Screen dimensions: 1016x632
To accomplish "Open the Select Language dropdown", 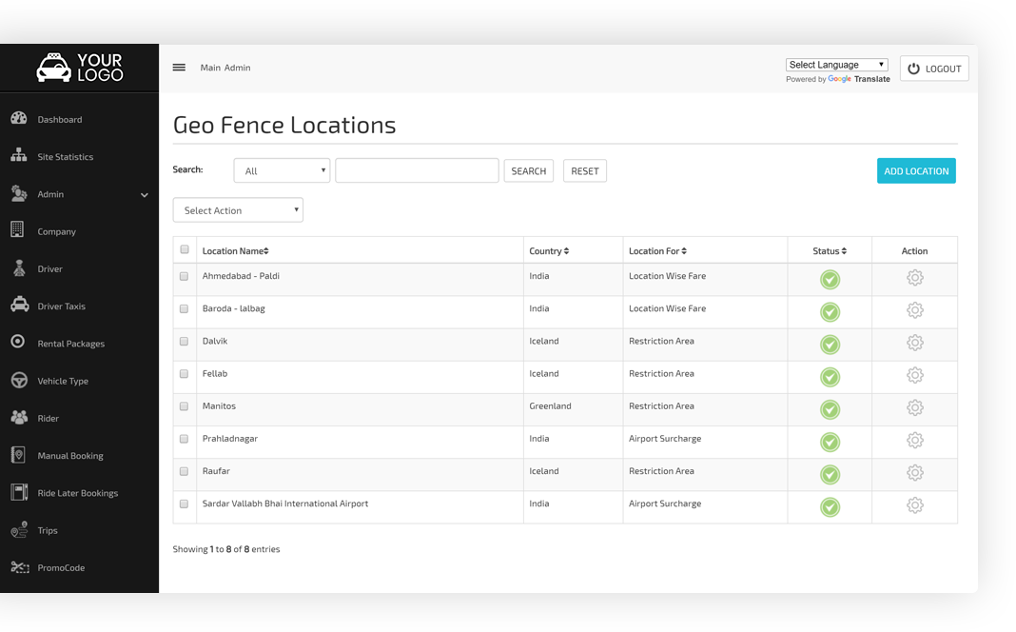I will tap(835, 64).
